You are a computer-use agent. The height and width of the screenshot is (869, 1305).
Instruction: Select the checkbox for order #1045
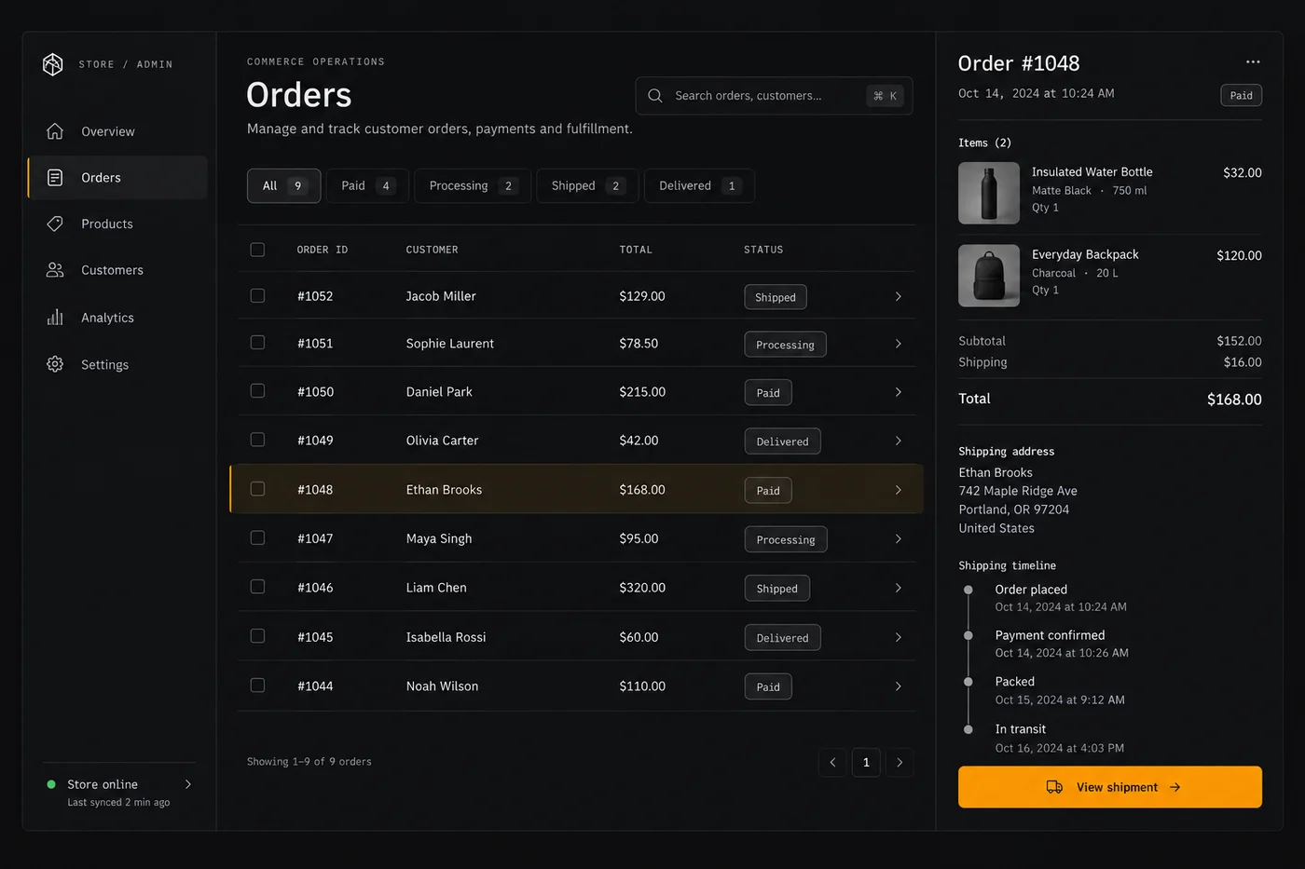(257, 636)
